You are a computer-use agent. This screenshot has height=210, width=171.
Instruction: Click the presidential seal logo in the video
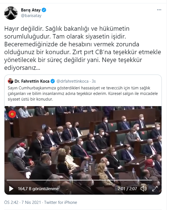(12, 114)
